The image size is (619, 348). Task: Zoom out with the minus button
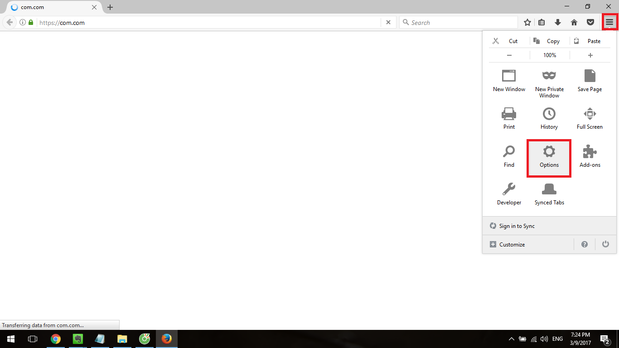pyautogui.click(x=509, y=55)
